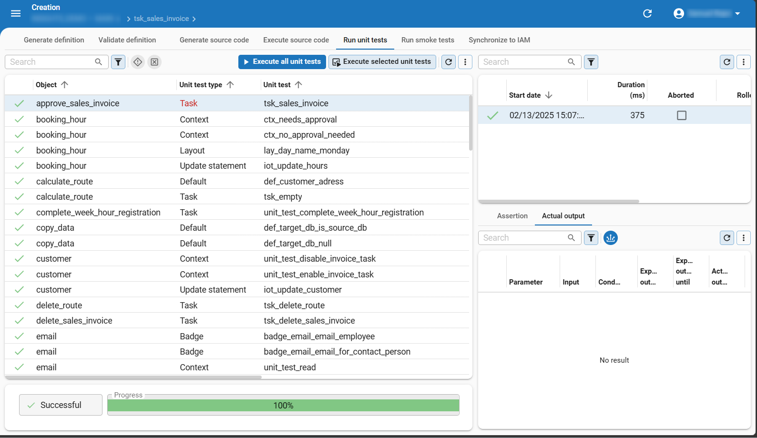
Task: Click the vertical scrollbar of unit test list
Action: (471, 123)
